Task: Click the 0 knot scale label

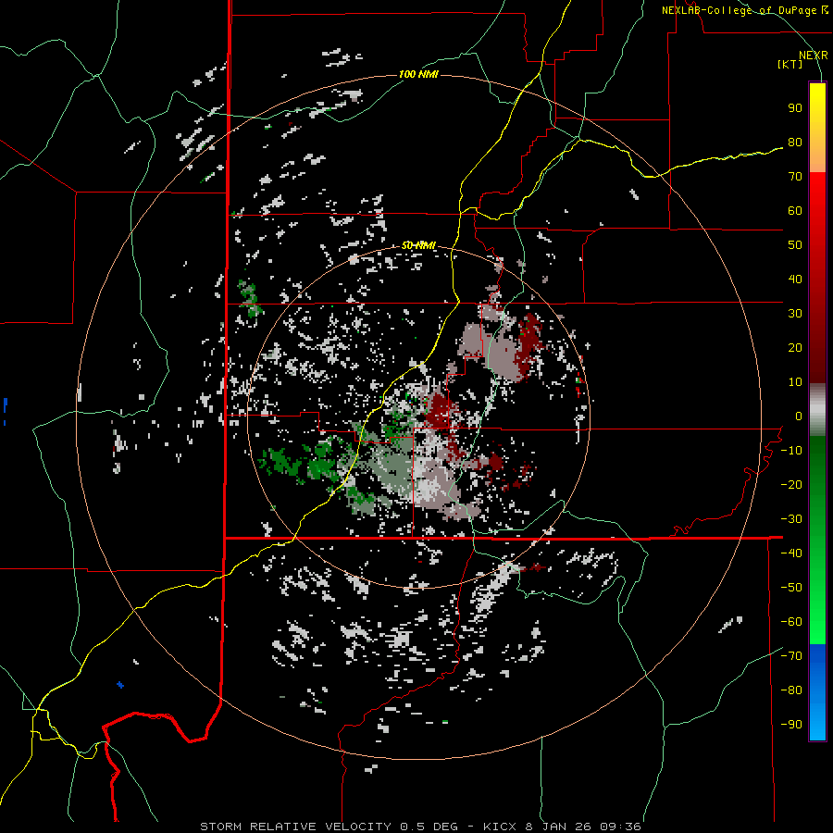Action: (799, 416)
